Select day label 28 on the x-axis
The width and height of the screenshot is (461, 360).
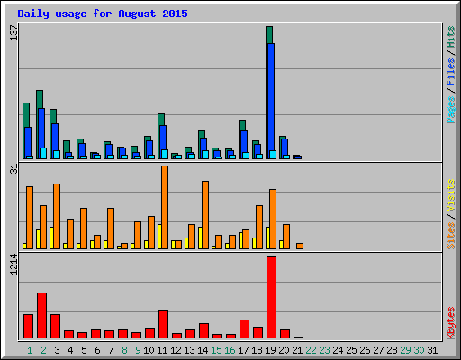(x=392, y=350)
